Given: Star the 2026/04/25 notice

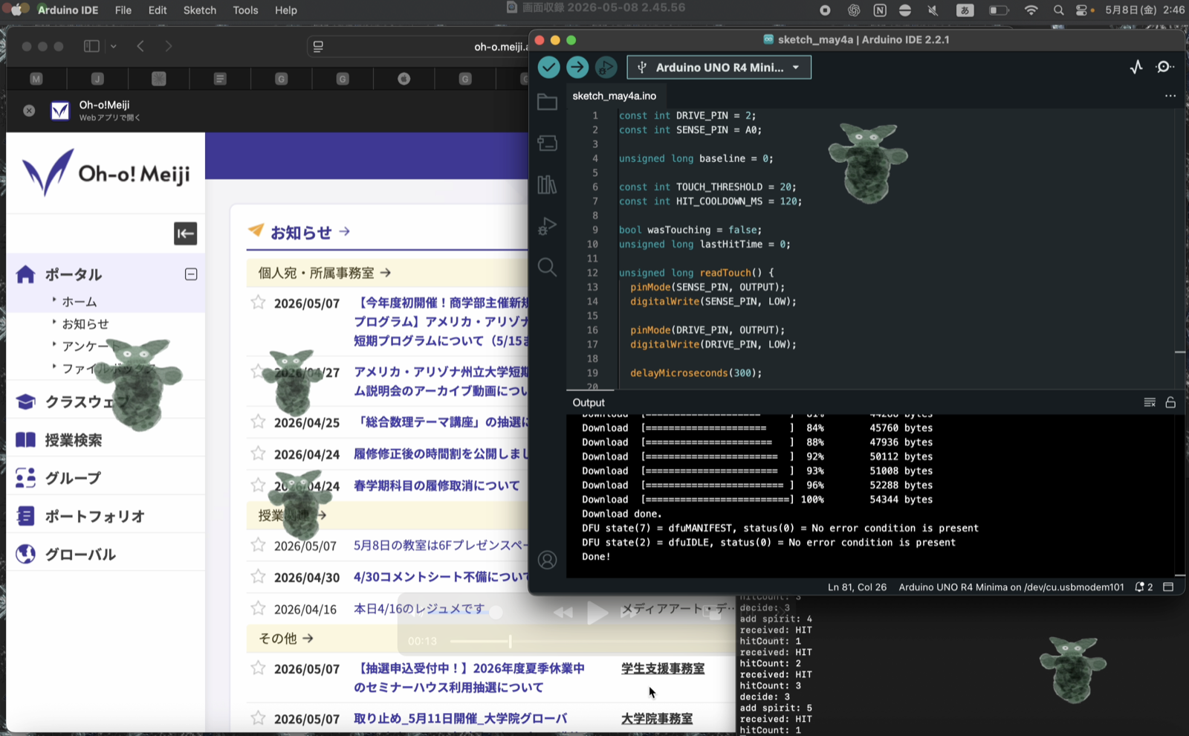Looking at the screenshot, I should point(258,422).
